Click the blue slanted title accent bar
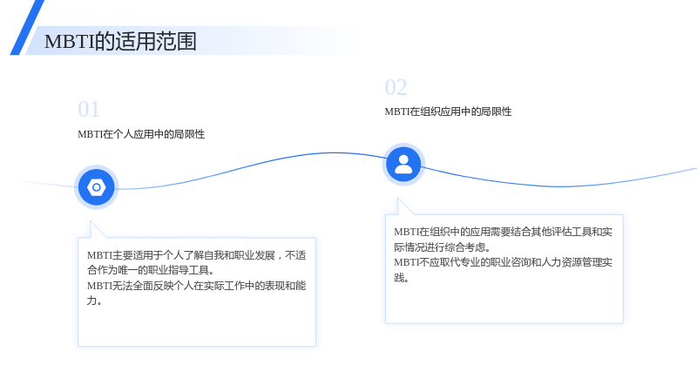 [x=27, y=27]
